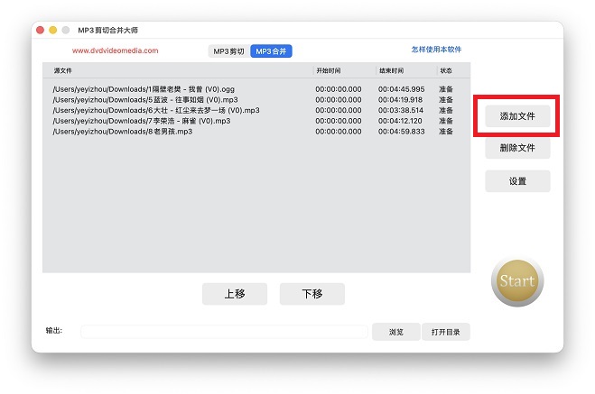This screenshot has width=595, height=394.
Task: Open the 怎样使用本软件 help link
Action: 436,50
